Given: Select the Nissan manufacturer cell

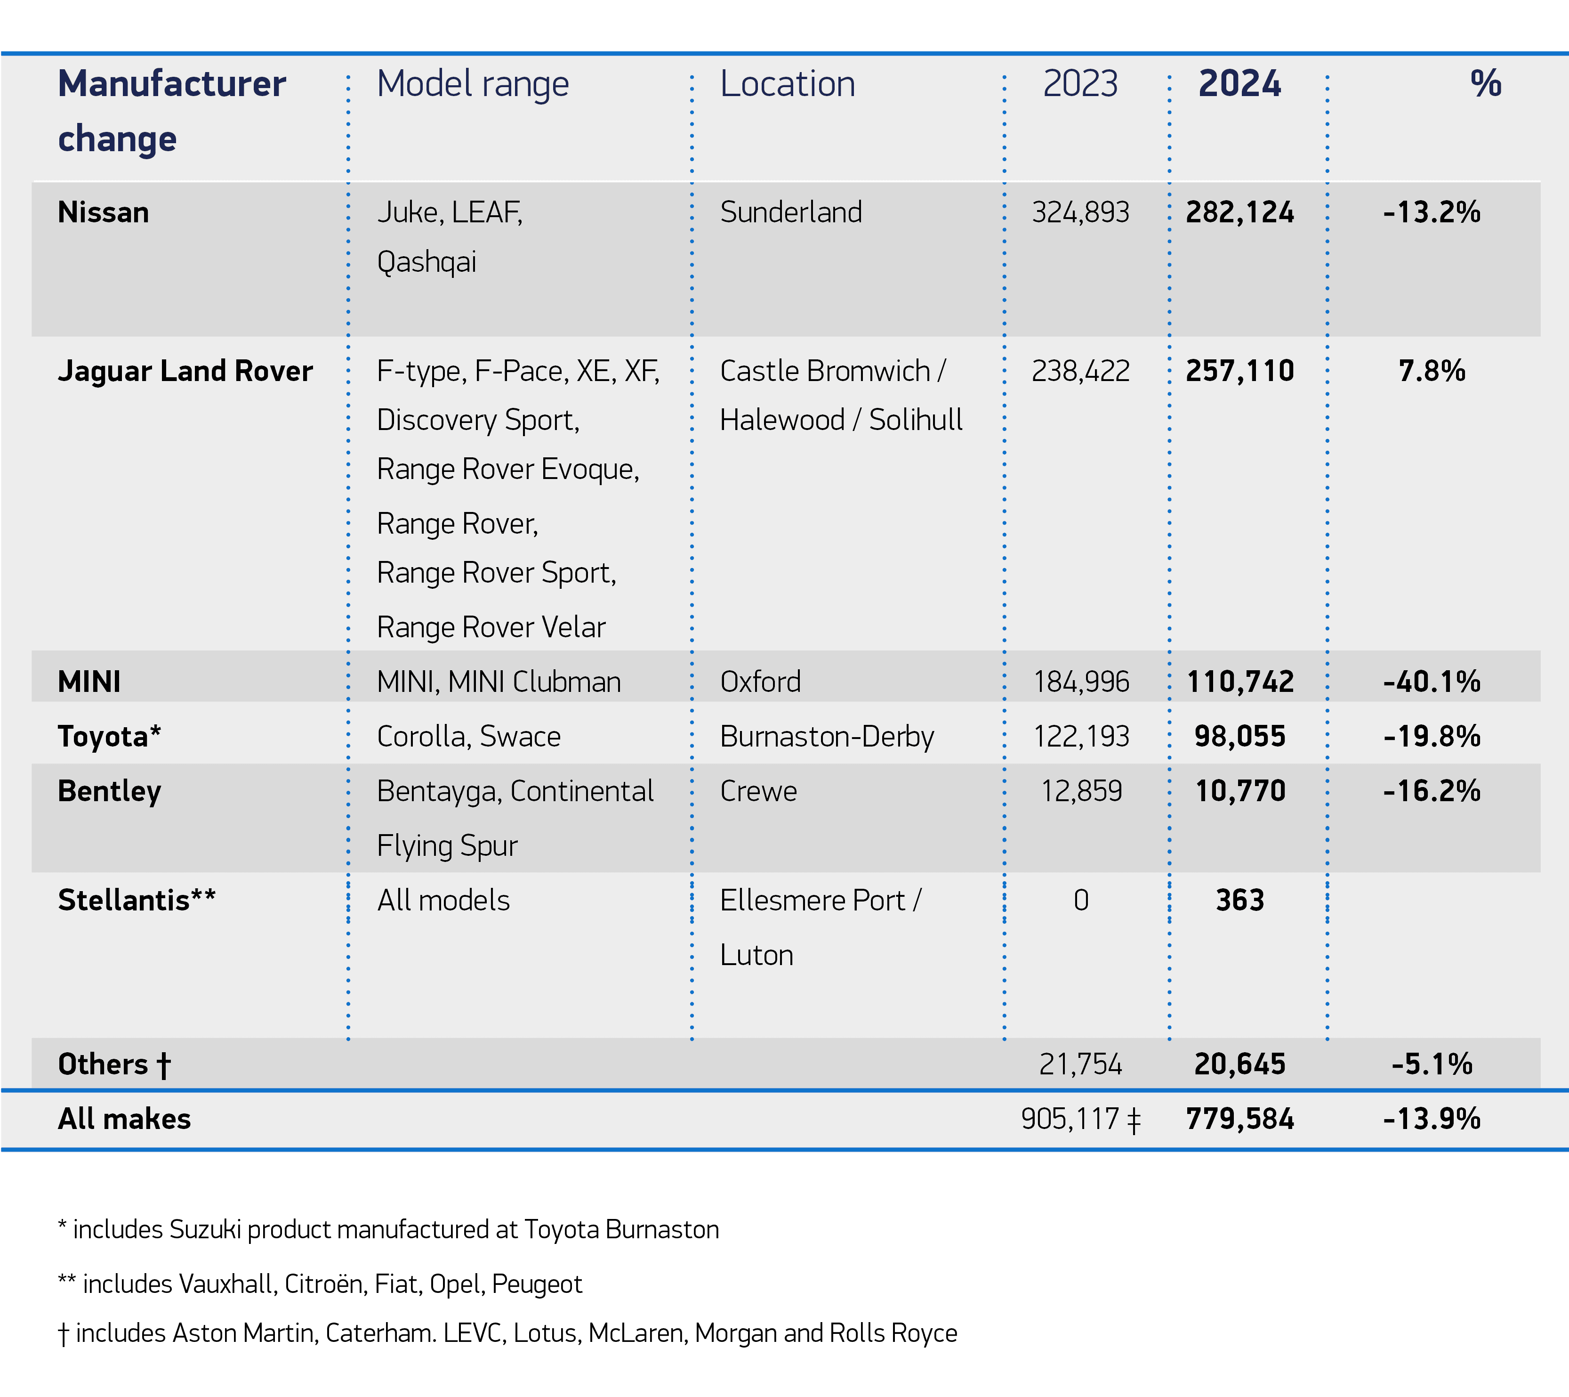Looking at the screenshot, I should click(x=104, y=212).
